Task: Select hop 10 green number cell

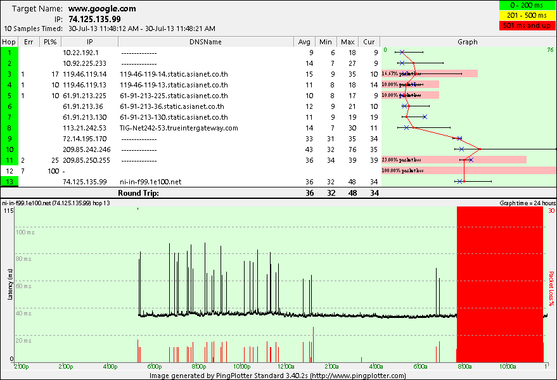Action: click(x=10, y=149)
